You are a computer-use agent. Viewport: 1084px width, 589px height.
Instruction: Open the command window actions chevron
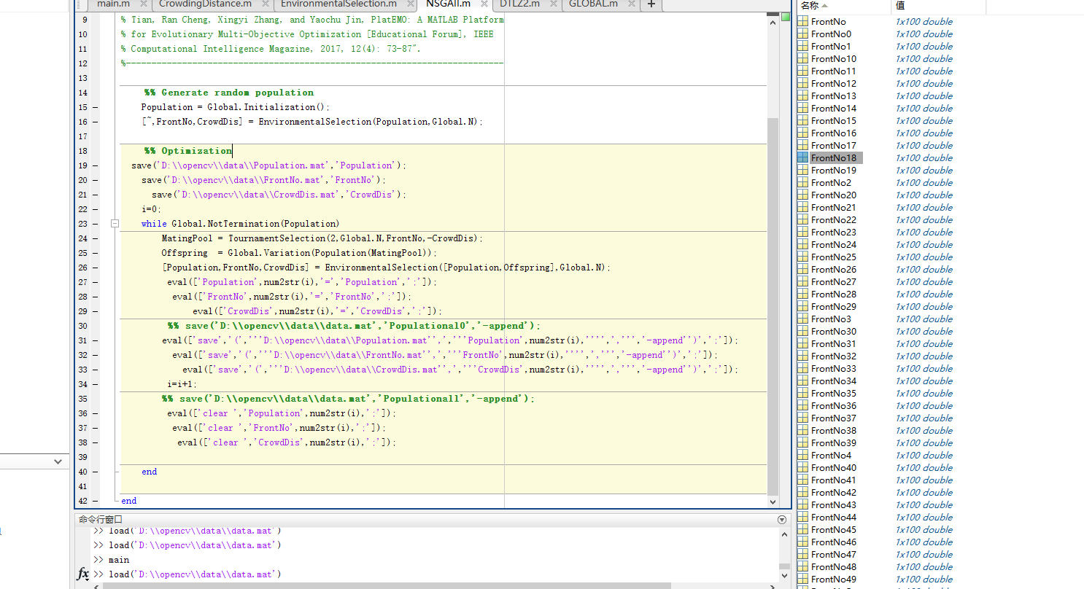pyautogui.click(x=781, y=519)
